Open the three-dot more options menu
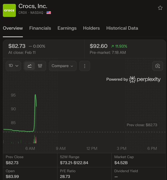Screen dimensions: 167x180 click(x=84, y=66)
